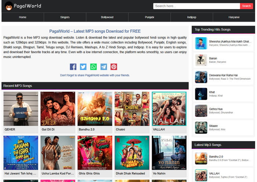Click VALLAH latest songs thumbnail
257x182 pixels.
[x=201, y=175]
